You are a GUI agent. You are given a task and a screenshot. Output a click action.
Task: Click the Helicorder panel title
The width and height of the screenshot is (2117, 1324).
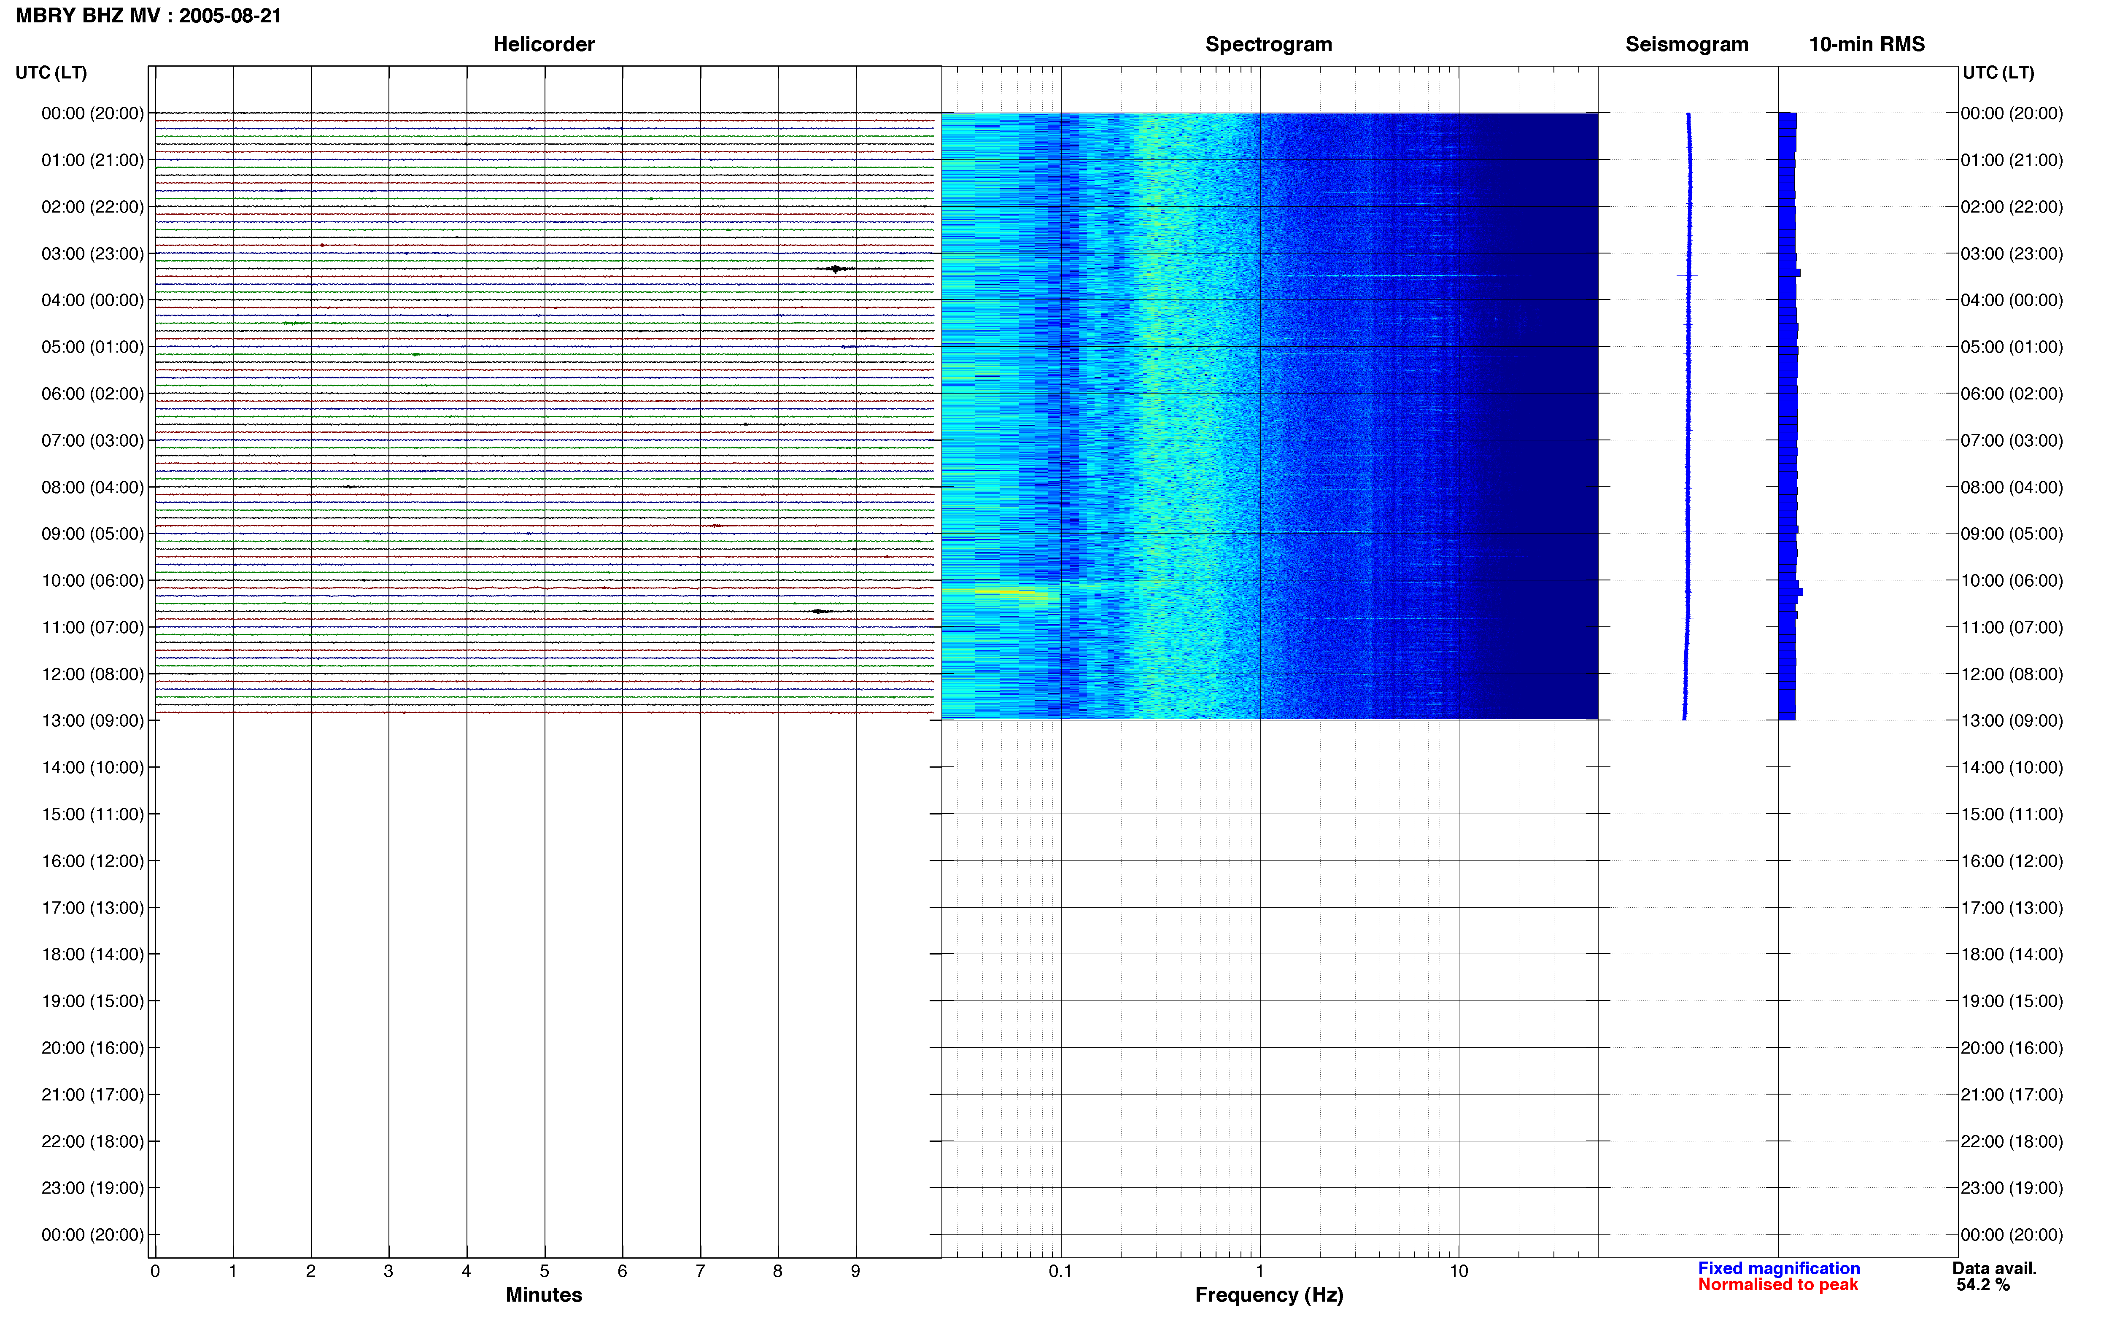(544, 44)
